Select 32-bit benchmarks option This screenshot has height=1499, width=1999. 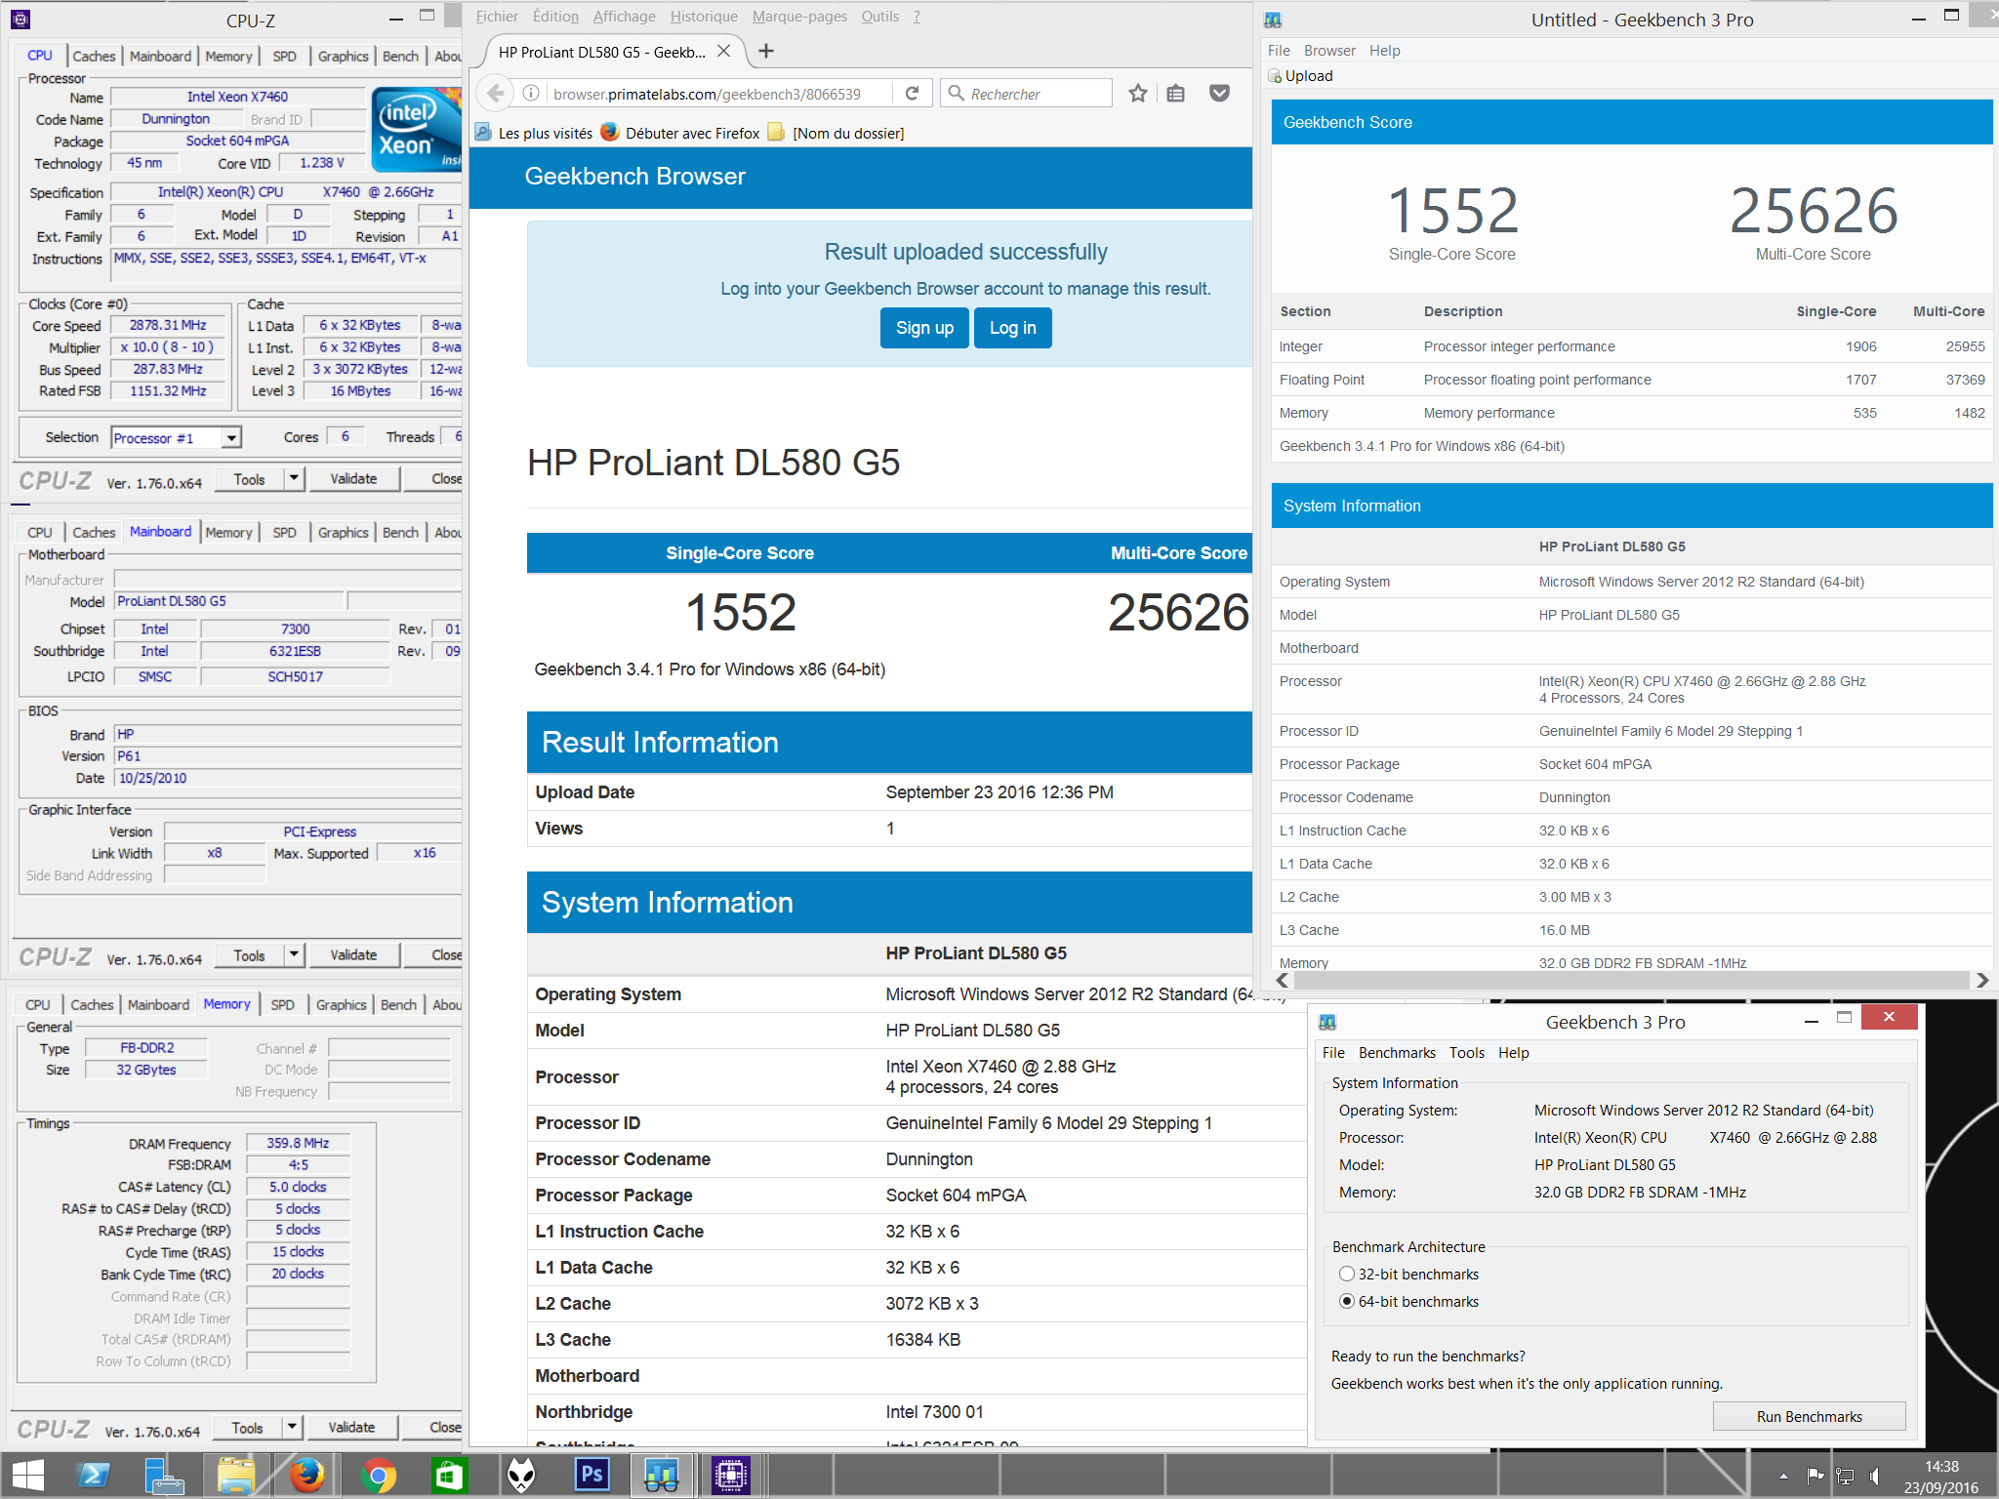point(1408,1274)
